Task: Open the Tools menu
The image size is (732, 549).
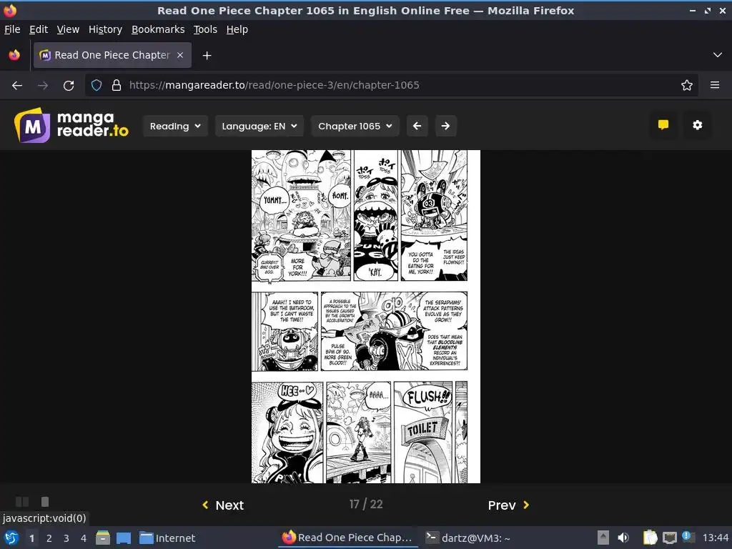Action: click(205, 29)
